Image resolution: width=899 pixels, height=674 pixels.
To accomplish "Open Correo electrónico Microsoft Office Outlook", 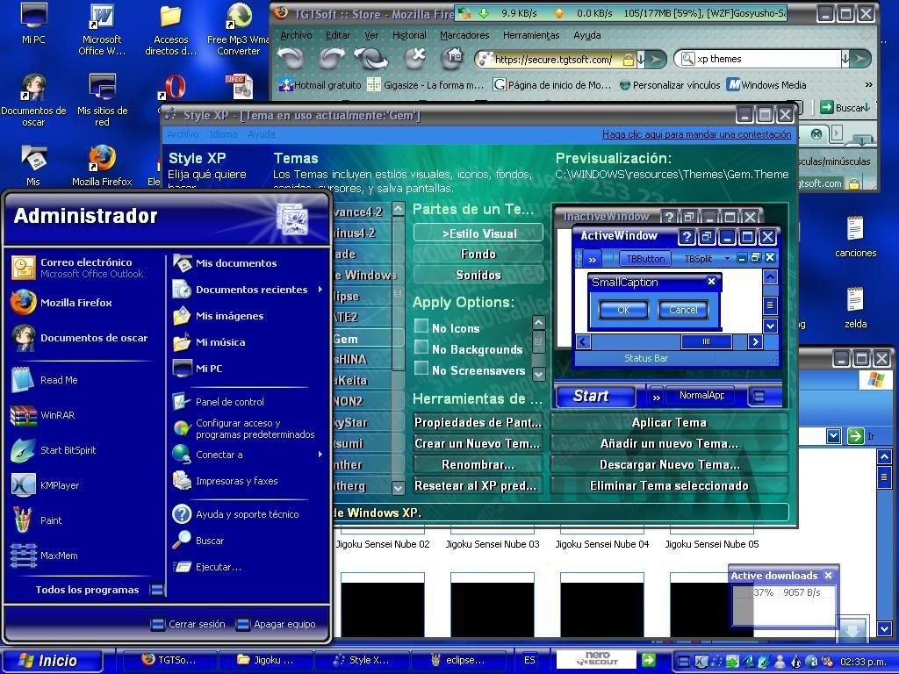I will pyautogui.click(x=77, y=268).
